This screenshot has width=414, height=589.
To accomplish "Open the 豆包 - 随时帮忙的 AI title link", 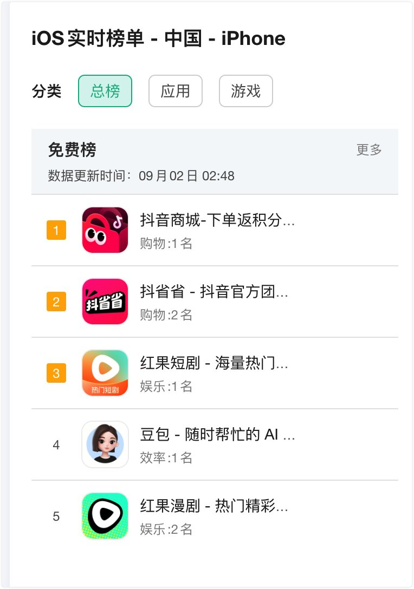I will [217, 434].
